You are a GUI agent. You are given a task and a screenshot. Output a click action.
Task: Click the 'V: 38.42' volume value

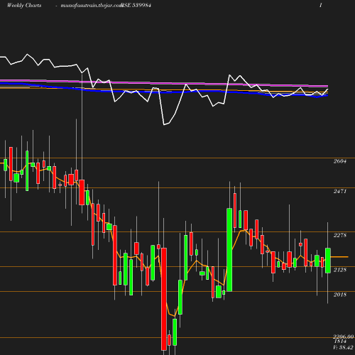[343, 347]
